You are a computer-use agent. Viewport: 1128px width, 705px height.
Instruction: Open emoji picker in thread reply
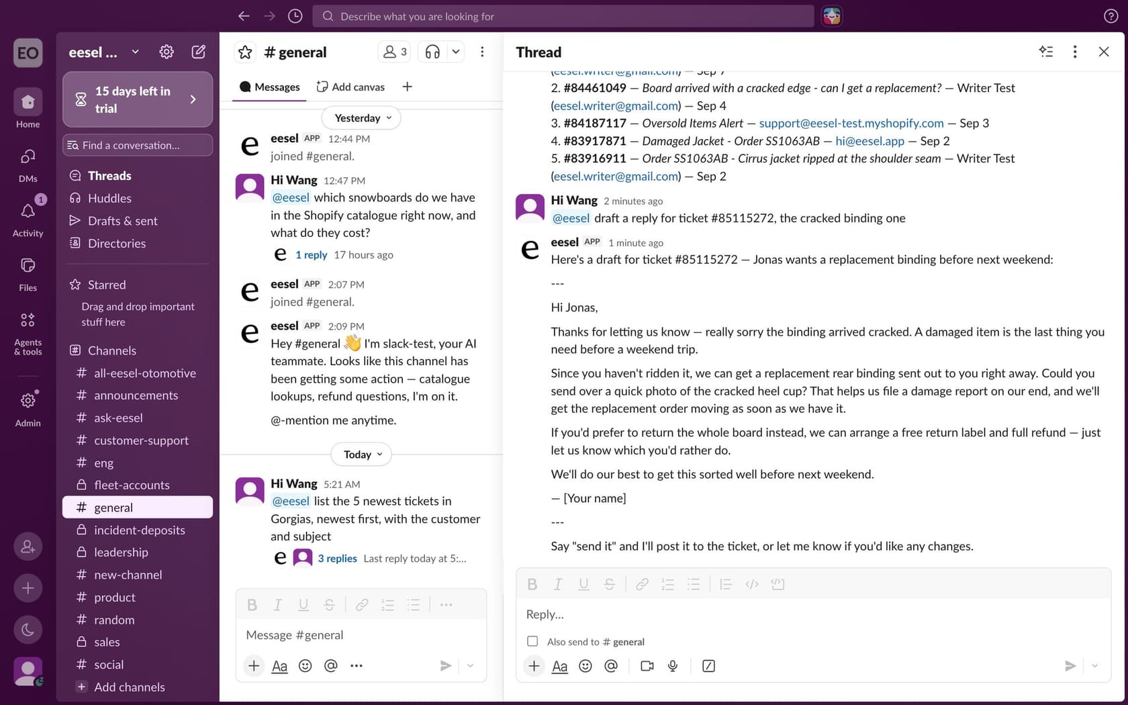(585, 666)
